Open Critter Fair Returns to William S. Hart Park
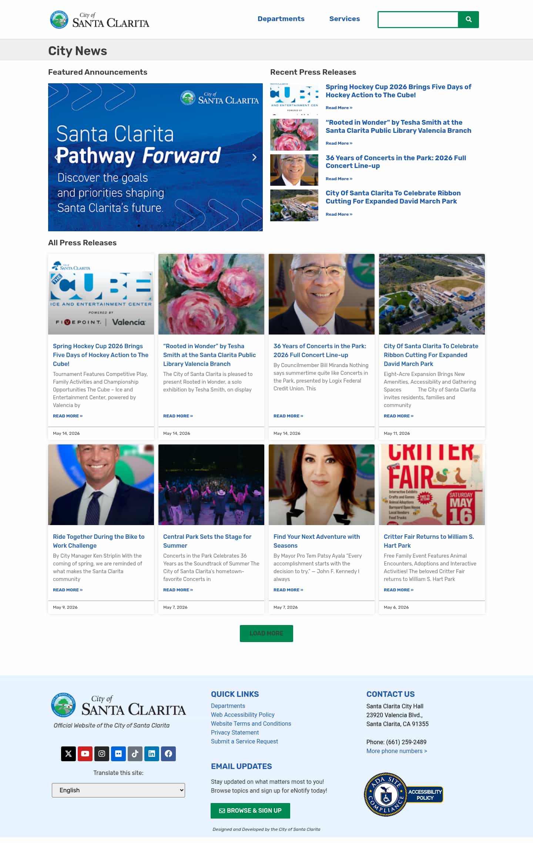The image size is (533, 843). (429, 541)
